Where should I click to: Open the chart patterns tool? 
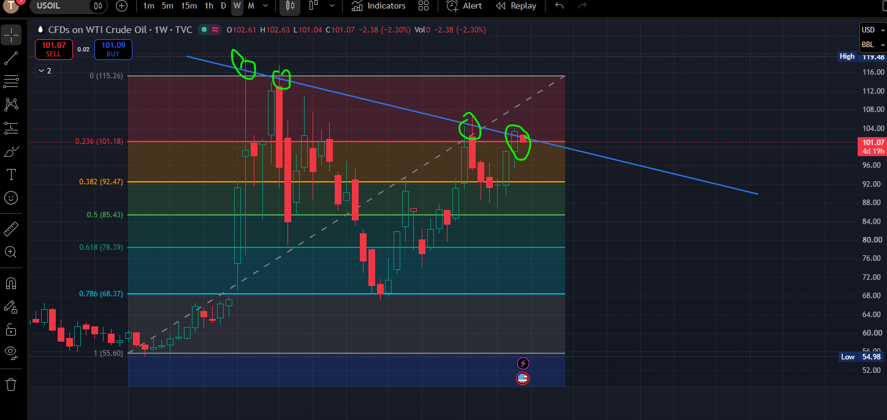tap(11, 105)
